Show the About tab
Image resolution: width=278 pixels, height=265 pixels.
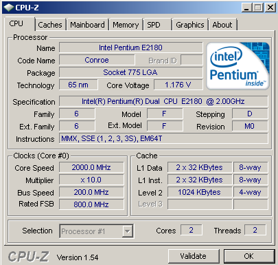click(x=222, y=25)
